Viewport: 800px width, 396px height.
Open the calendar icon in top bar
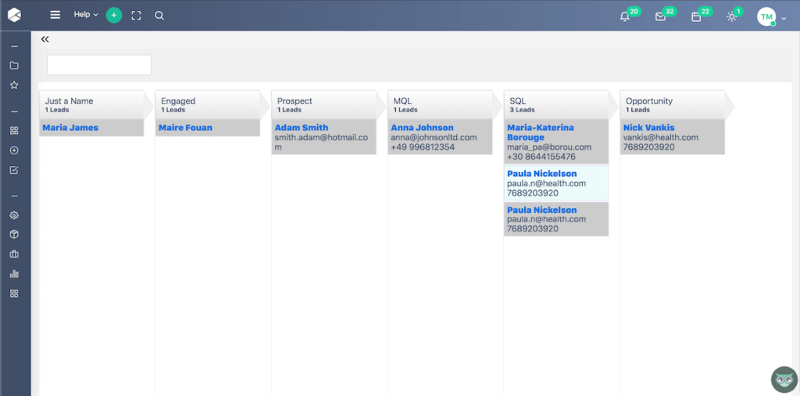696,16
